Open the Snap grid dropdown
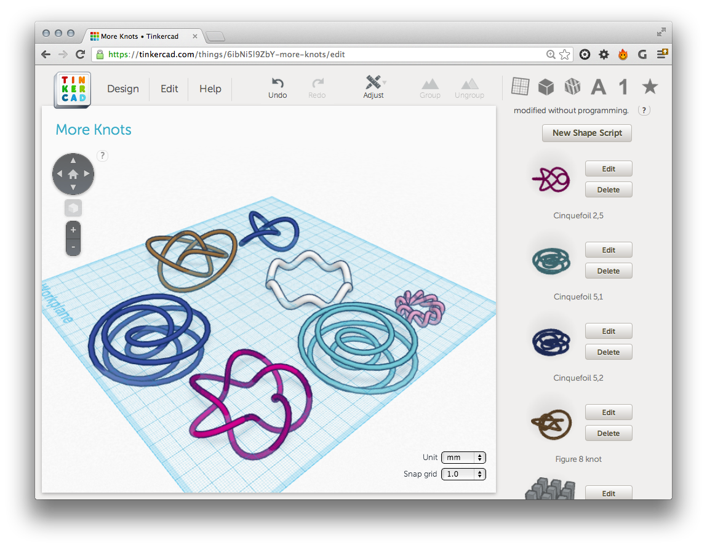 tap(463, 474)
